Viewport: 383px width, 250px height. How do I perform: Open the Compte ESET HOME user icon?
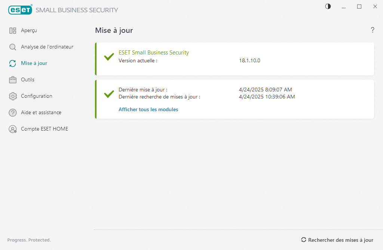[13, 129]
